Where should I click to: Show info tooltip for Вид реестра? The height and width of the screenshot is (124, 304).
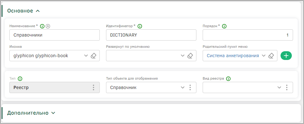click(x=228, y=79)
